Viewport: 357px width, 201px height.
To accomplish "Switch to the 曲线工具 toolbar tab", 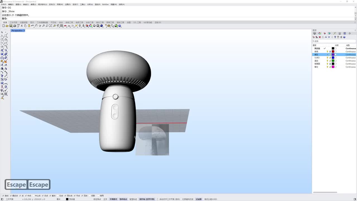I will pos(69,22).
